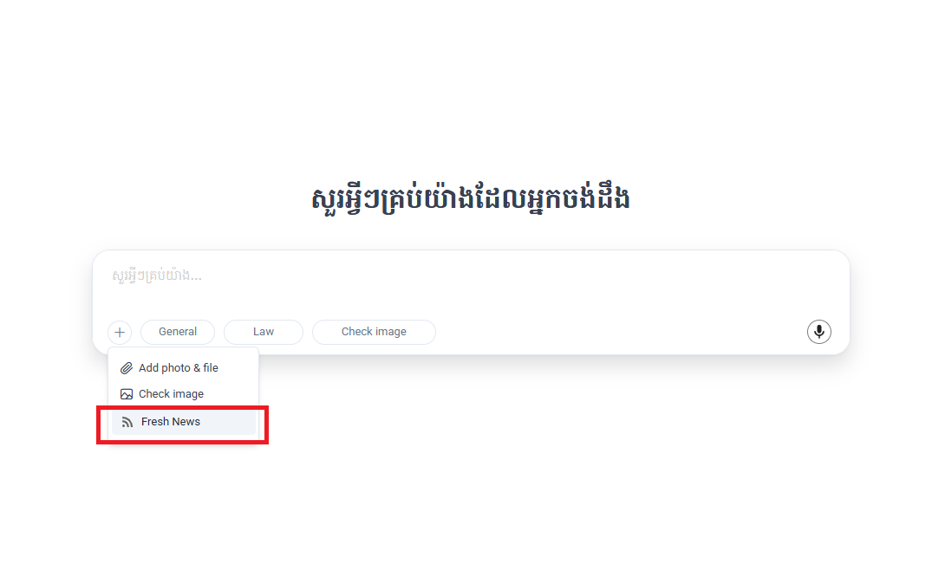Activate the microphone voice input
Screen dimensions: 932x564
click(x=818, y=332)
